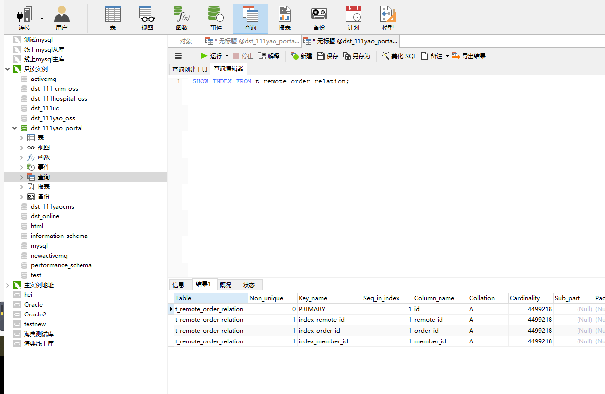Click the 备注 comment button
The width and height of the screenshot is (605, 394).
click(x=432, y=56)
